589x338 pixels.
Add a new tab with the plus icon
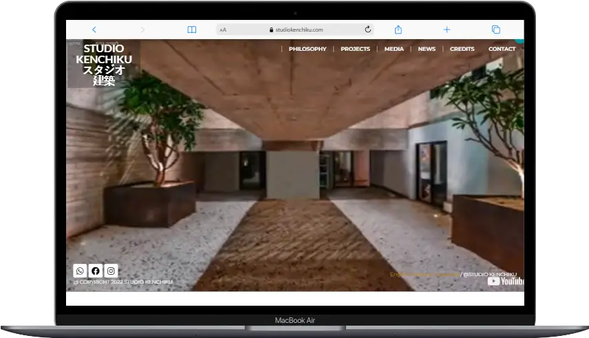pos(447,30)
